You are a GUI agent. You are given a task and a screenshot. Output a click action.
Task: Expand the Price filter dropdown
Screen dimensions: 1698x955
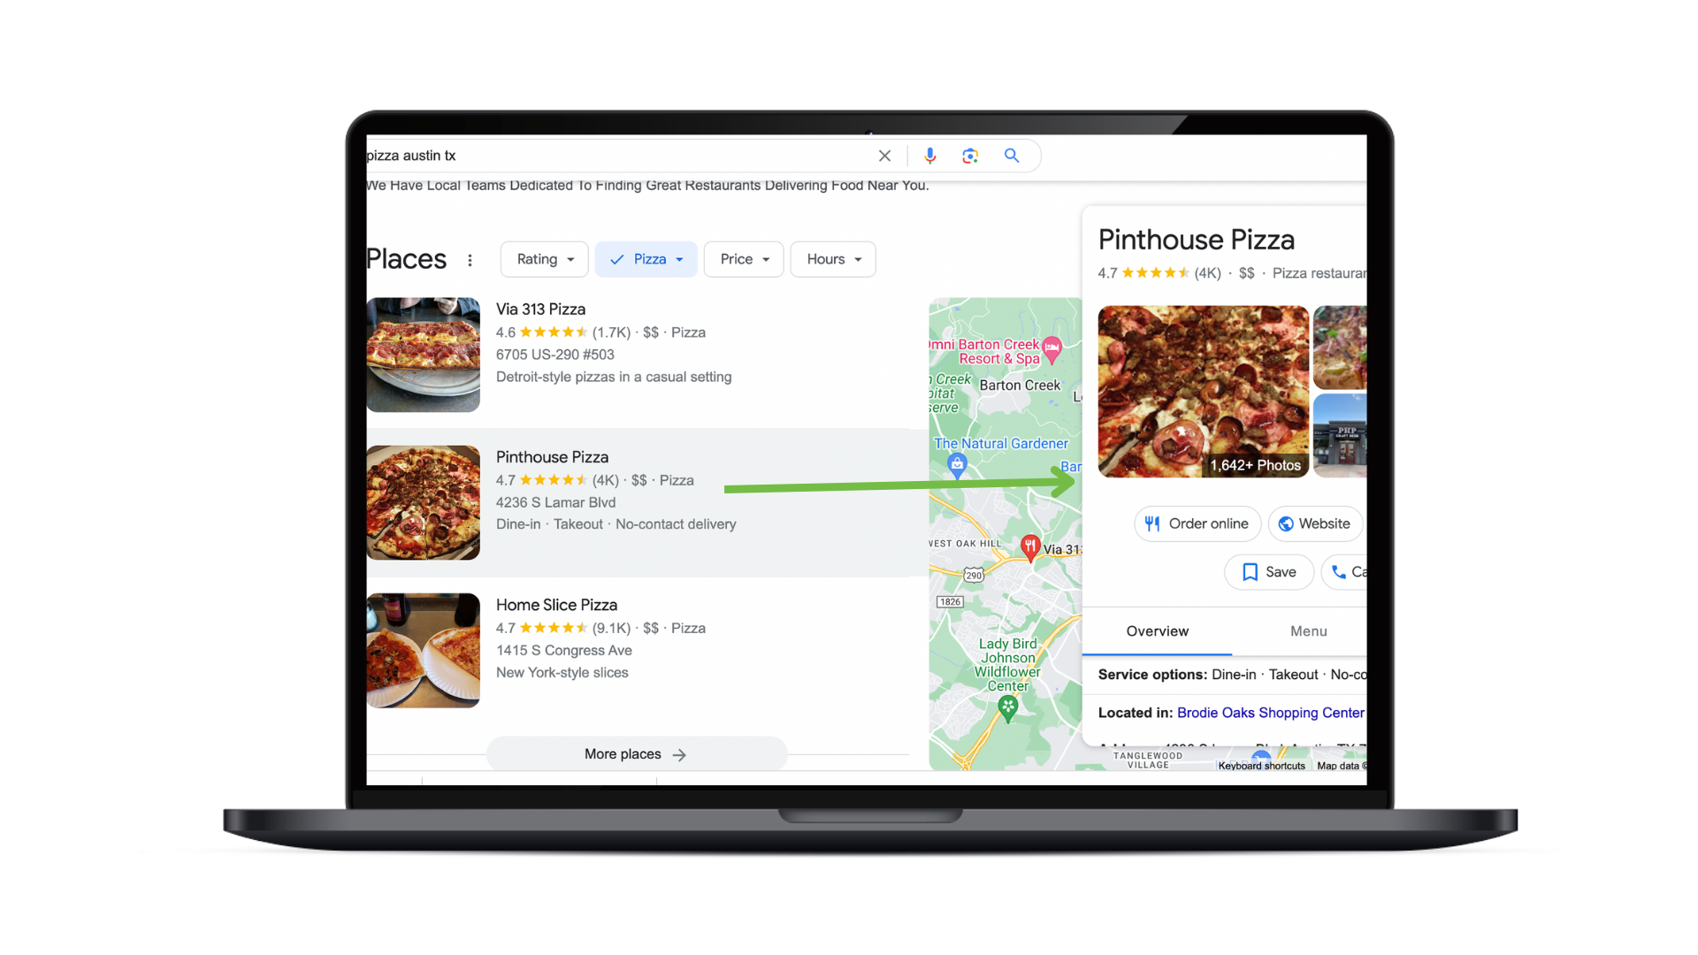click(x=743, y=259)
